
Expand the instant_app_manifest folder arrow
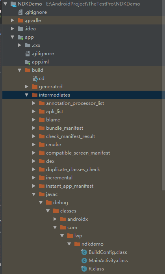[x=34, y=186]
